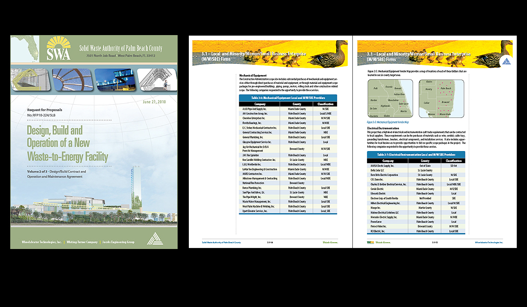The width and height of the screenshot is (527, 307).
Task: Click the 'Mooge Inc.' row
Action: pos(416,208)
